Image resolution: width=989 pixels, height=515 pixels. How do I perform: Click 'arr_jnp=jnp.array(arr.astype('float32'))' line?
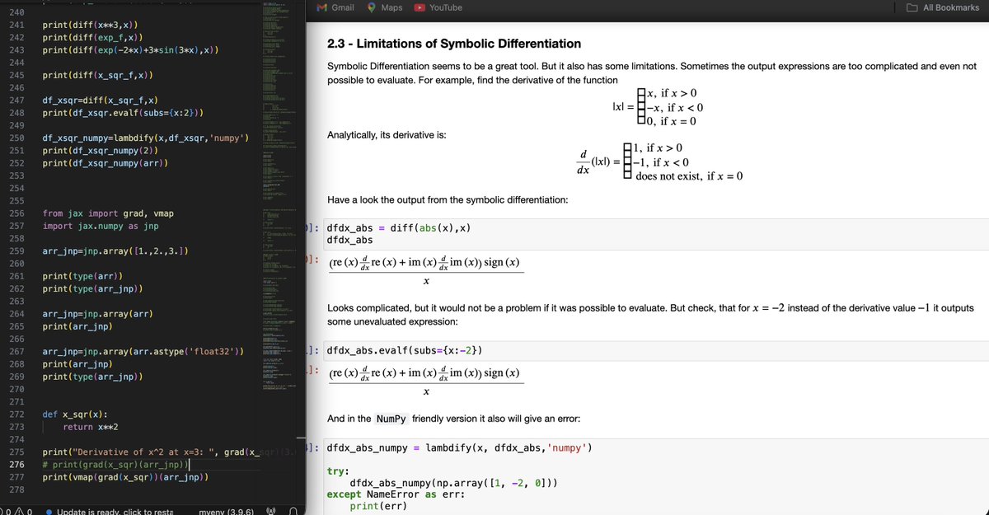pyautogui.click(x=143, y=351)
